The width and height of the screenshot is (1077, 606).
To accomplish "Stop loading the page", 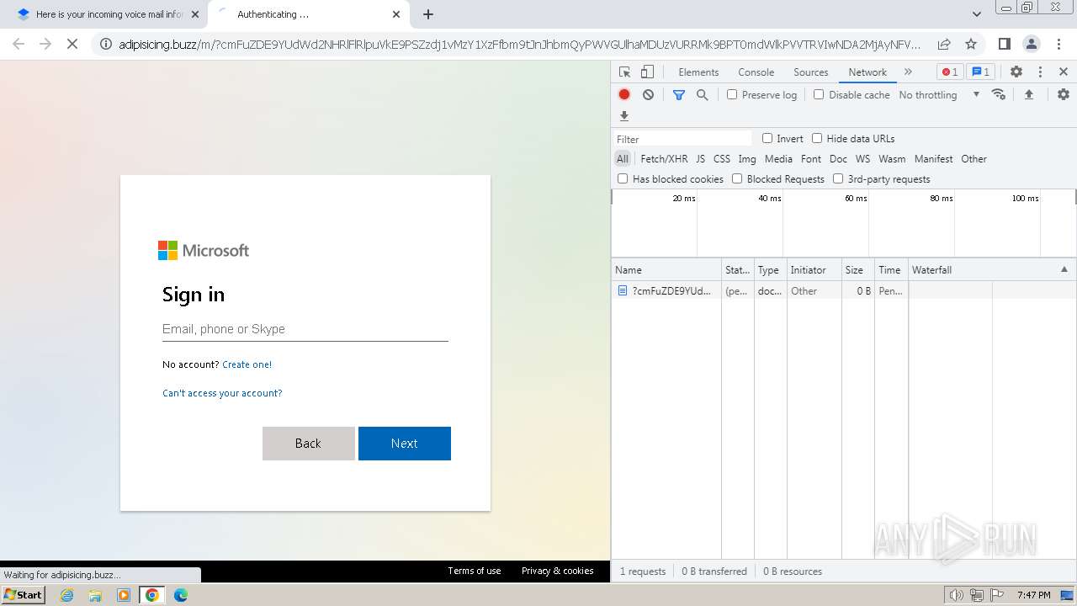I will coord(72,44).
